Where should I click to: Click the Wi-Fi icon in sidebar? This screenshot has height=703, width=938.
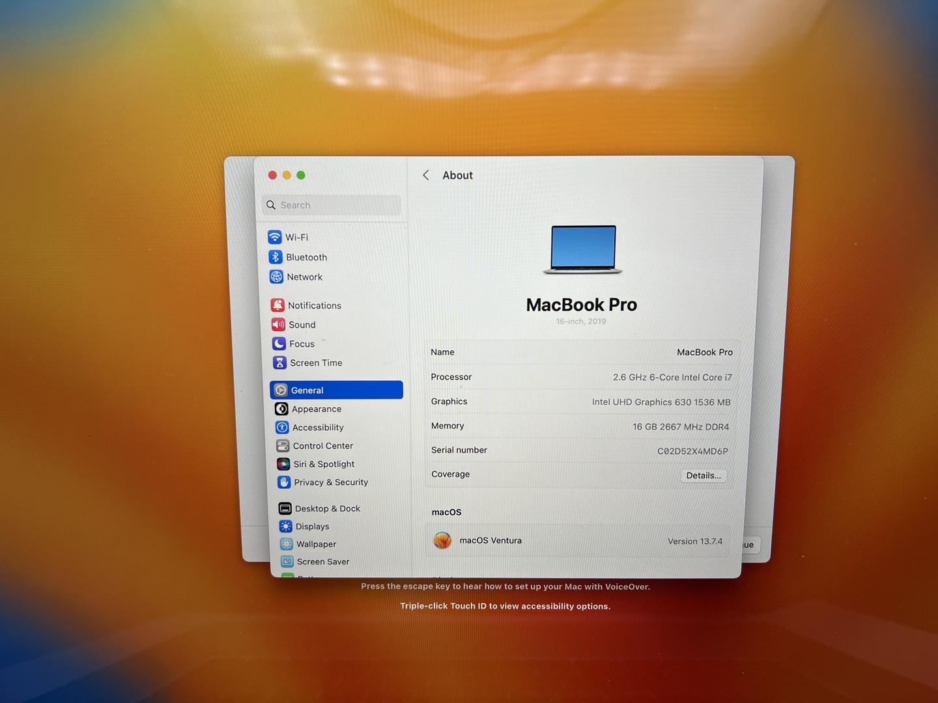tap(274, 237)
